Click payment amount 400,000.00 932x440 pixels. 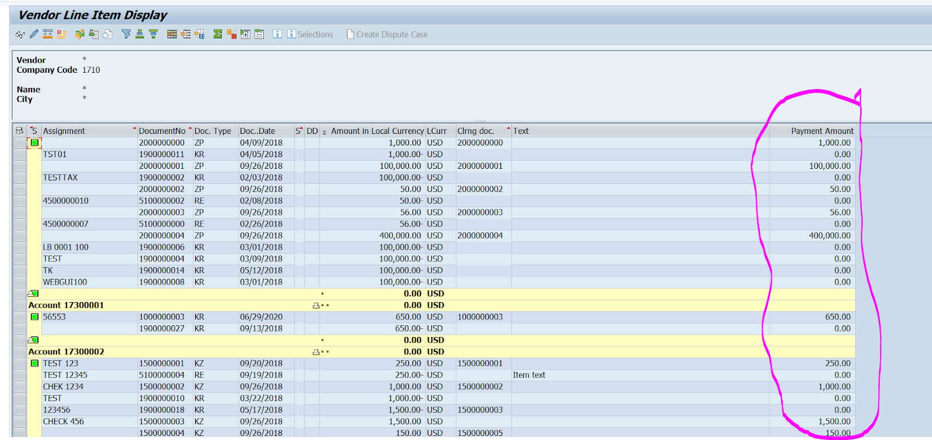(x=829, y=236)
